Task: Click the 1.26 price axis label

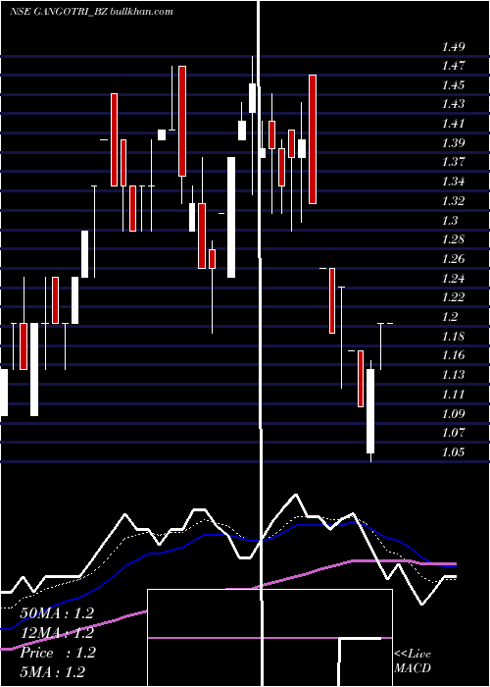Action: click(x=453, y=259)
